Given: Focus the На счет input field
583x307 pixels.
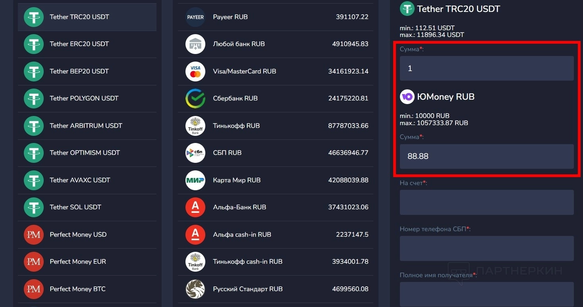Looking at the screenshot, I should coord(486,202).
